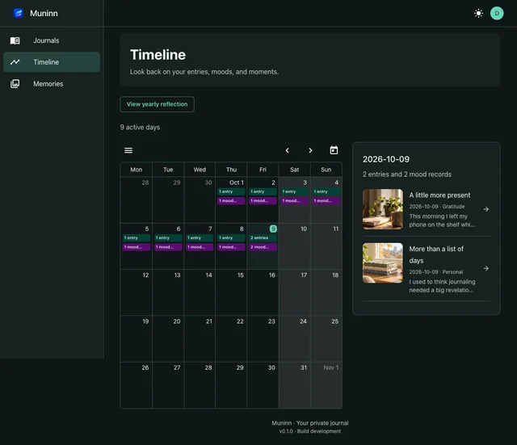Click the 1 mood tag on October 3

(x=294, y=201)
